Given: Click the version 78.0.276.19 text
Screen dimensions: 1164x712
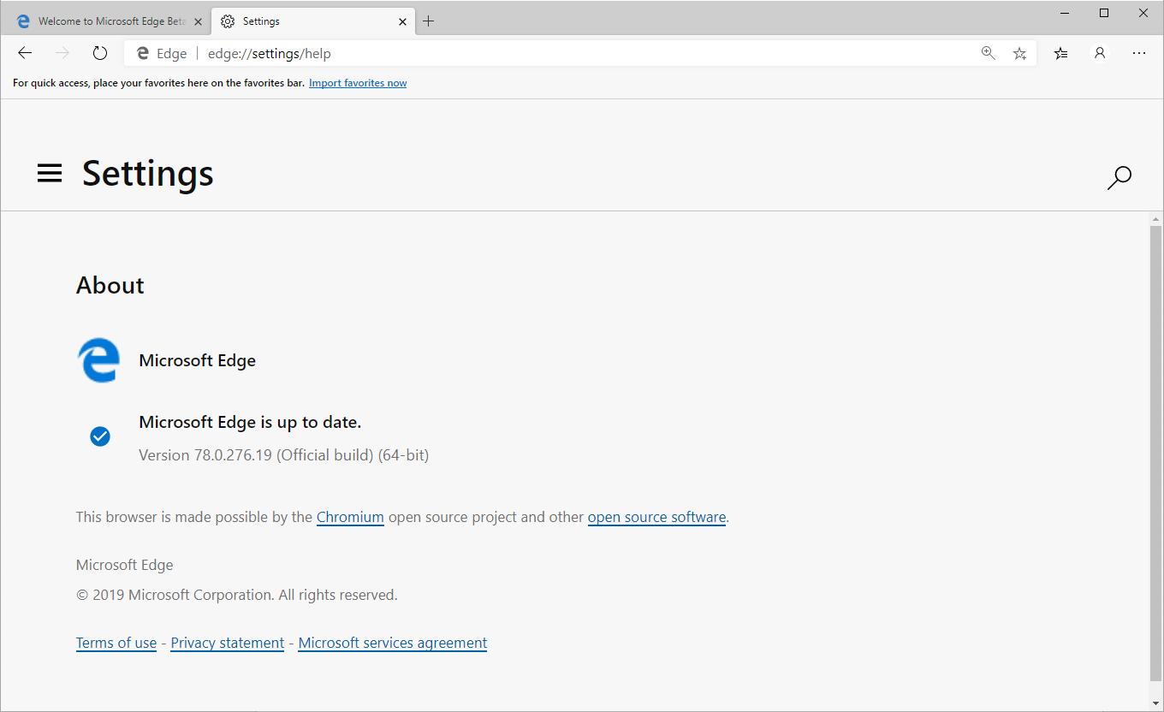Looking at the screenshot, I should [x=284, y=455].
